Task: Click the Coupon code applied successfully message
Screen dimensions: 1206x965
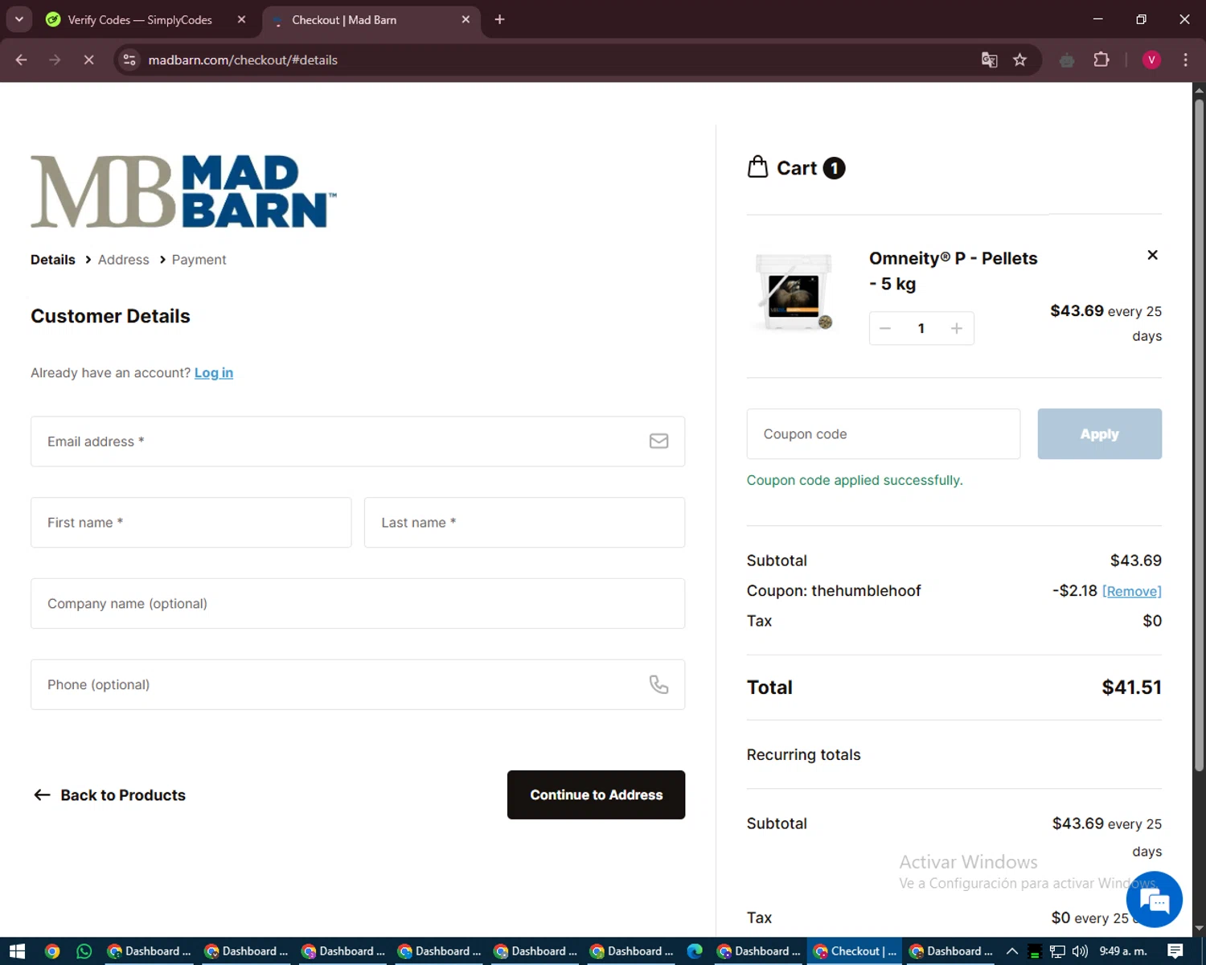Action: pyautogui.click(x=855, y=480)
